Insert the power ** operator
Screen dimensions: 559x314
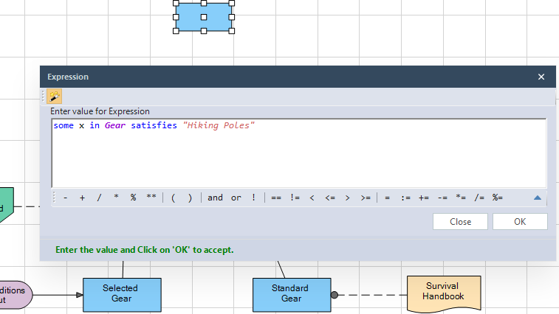[x=151, y=198]
